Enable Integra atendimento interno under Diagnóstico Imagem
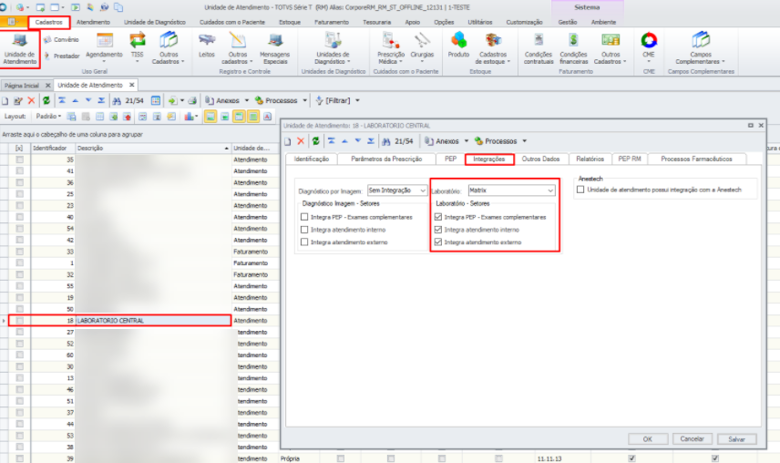Image resolution: width=780 pixels, height=463 pixels. point(304,230)
